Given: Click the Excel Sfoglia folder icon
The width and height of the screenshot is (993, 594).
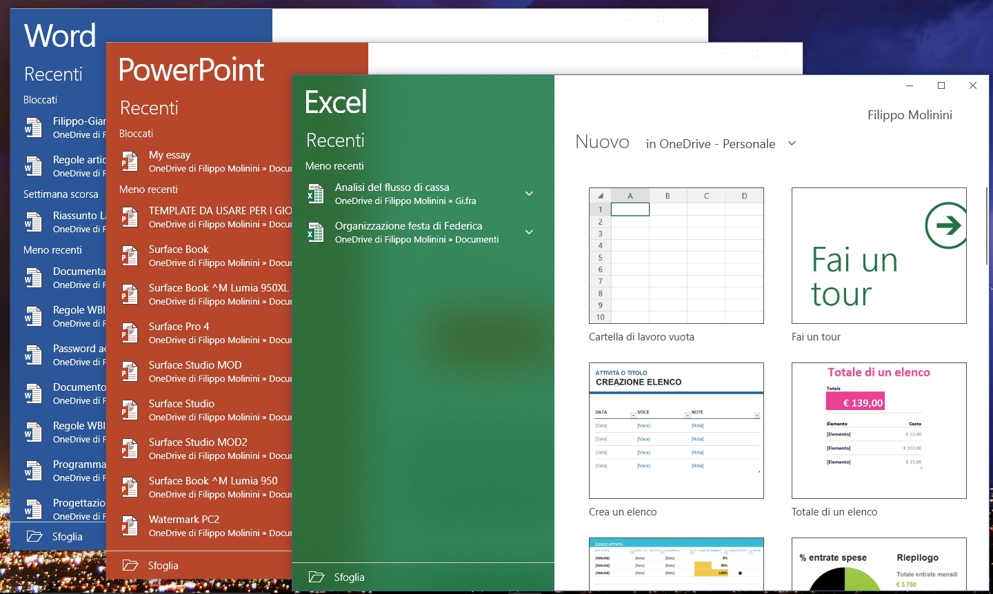Looking at the screenshot, I should pos(317,577).
